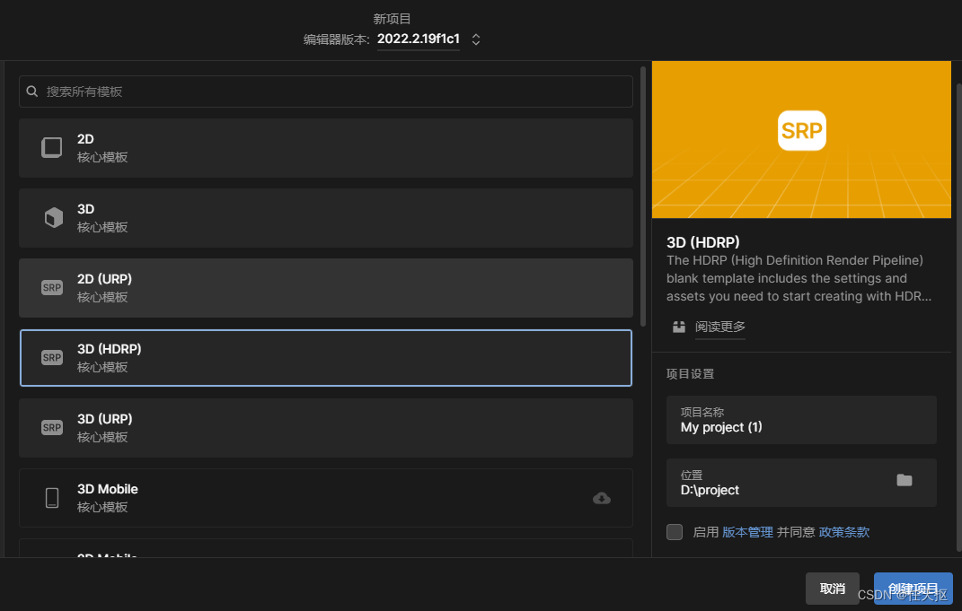Click the HDRP description text
The height and width of the screenshot is (611, 962).
[x=799, y=278]
